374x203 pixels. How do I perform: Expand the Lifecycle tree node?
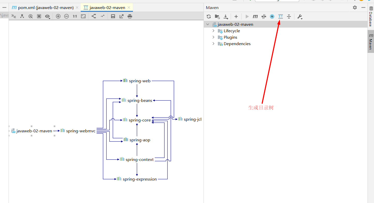(213, 31)
